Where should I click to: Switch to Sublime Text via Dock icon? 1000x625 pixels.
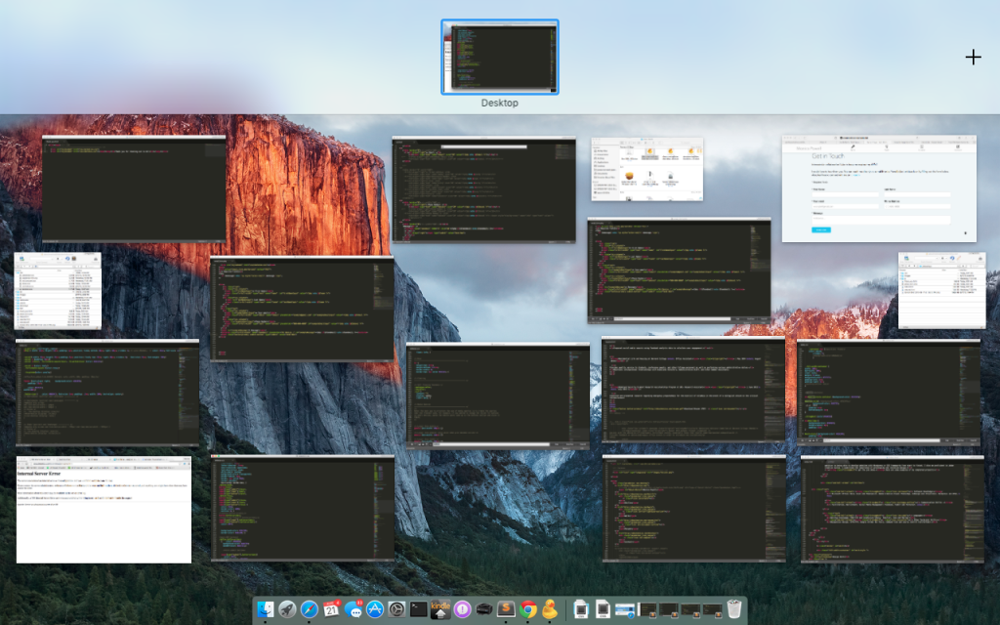[506, 610]
